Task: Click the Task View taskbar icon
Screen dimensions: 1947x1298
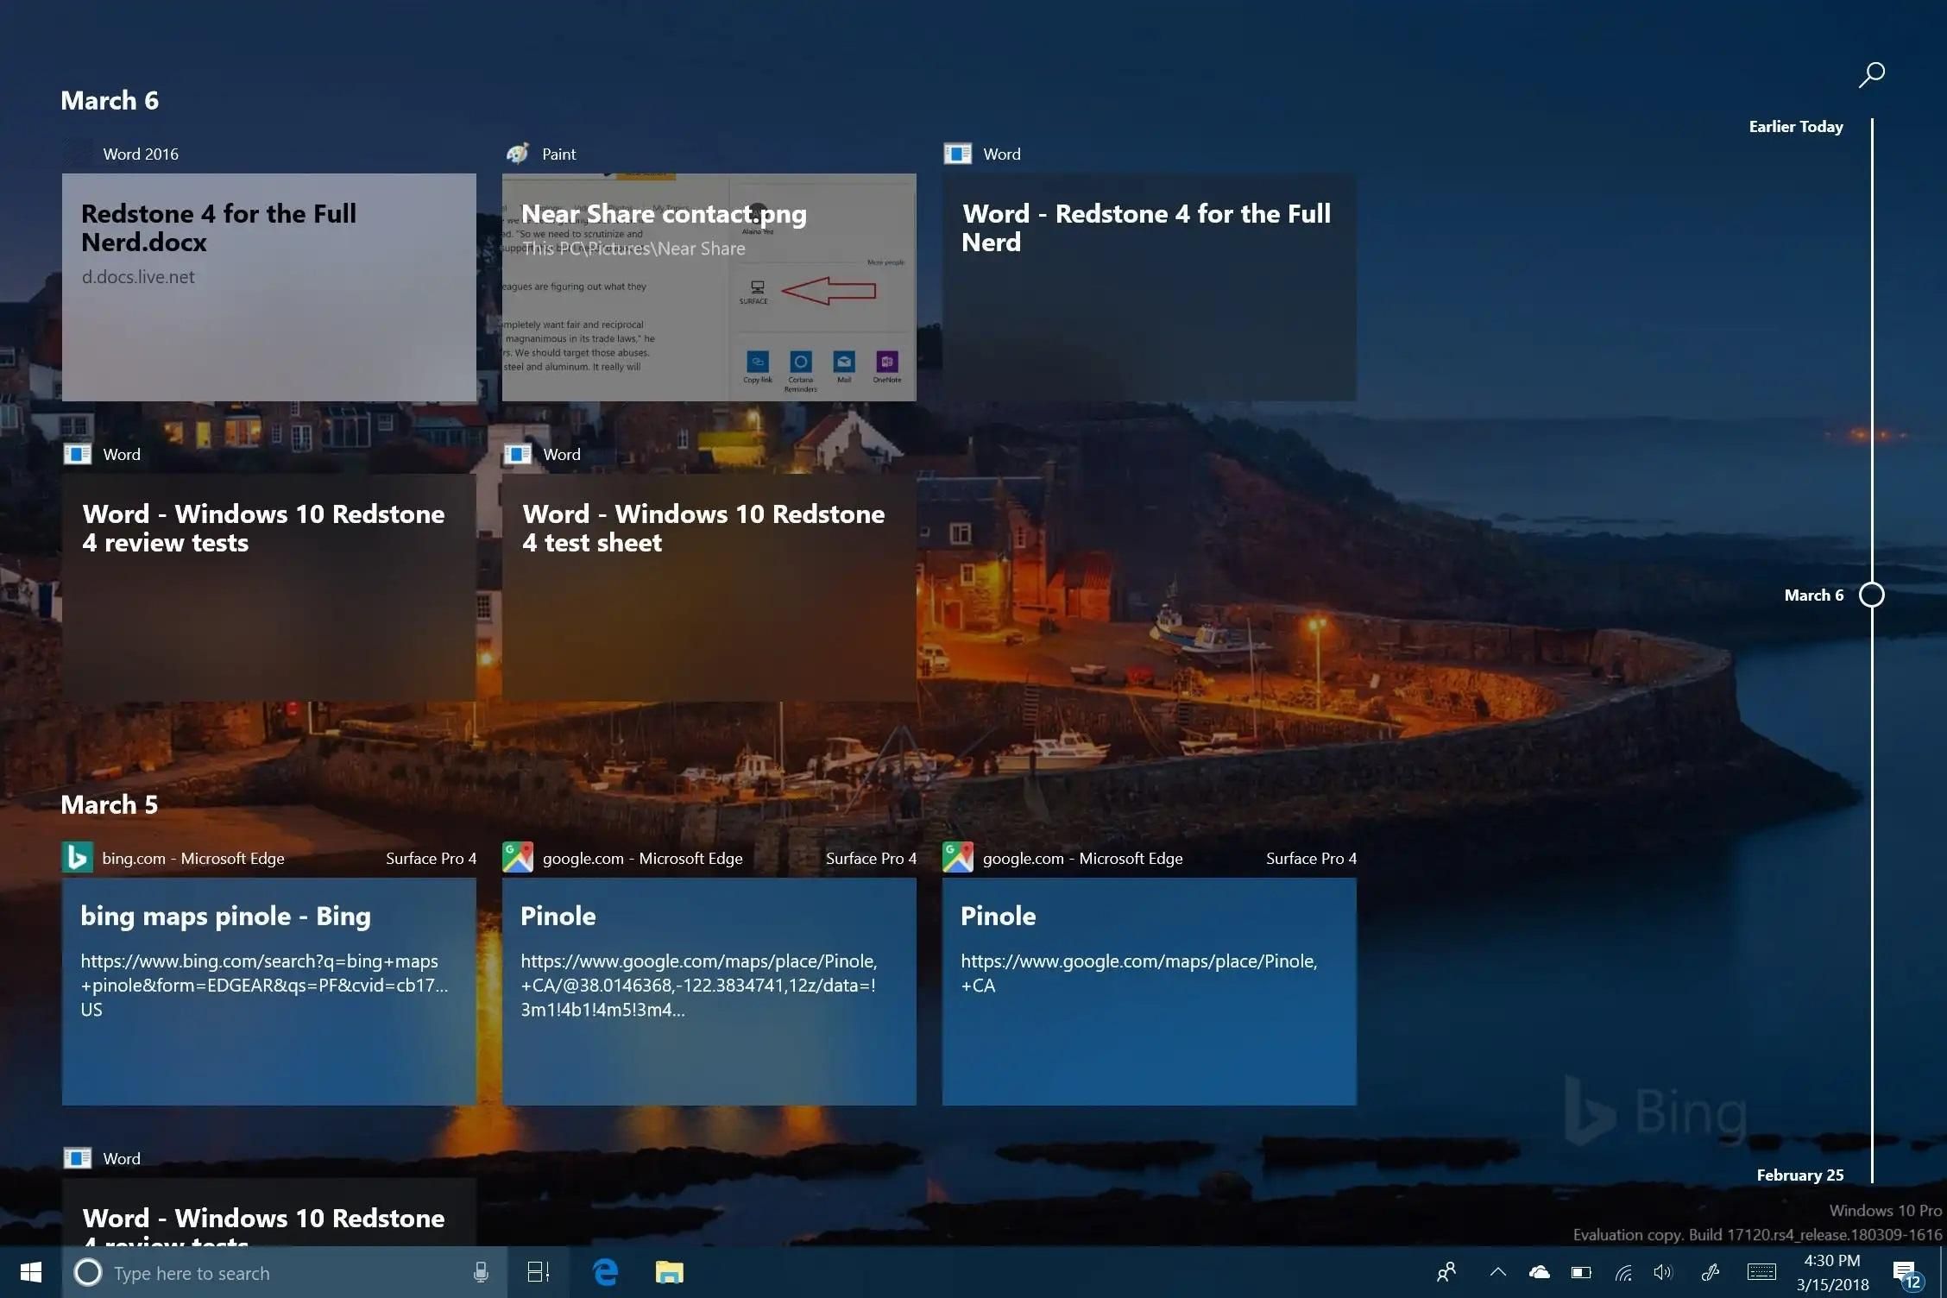Action: (539, 1272)
